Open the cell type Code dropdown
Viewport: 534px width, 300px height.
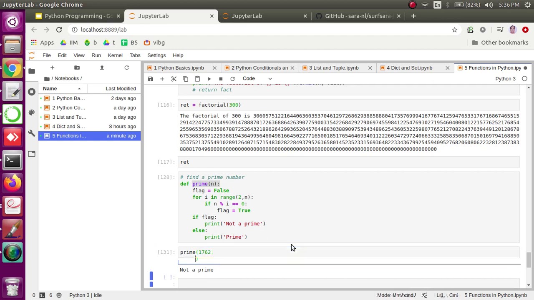[x=257, y=78]
